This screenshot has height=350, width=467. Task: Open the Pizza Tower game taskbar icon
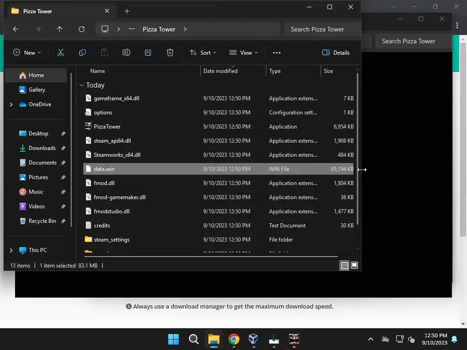pos(294,339)
